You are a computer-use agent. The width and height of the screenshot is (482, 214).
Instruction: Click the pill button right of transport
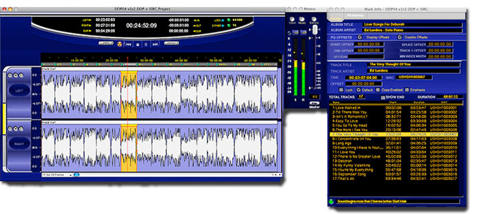click(x=172, y=43)
